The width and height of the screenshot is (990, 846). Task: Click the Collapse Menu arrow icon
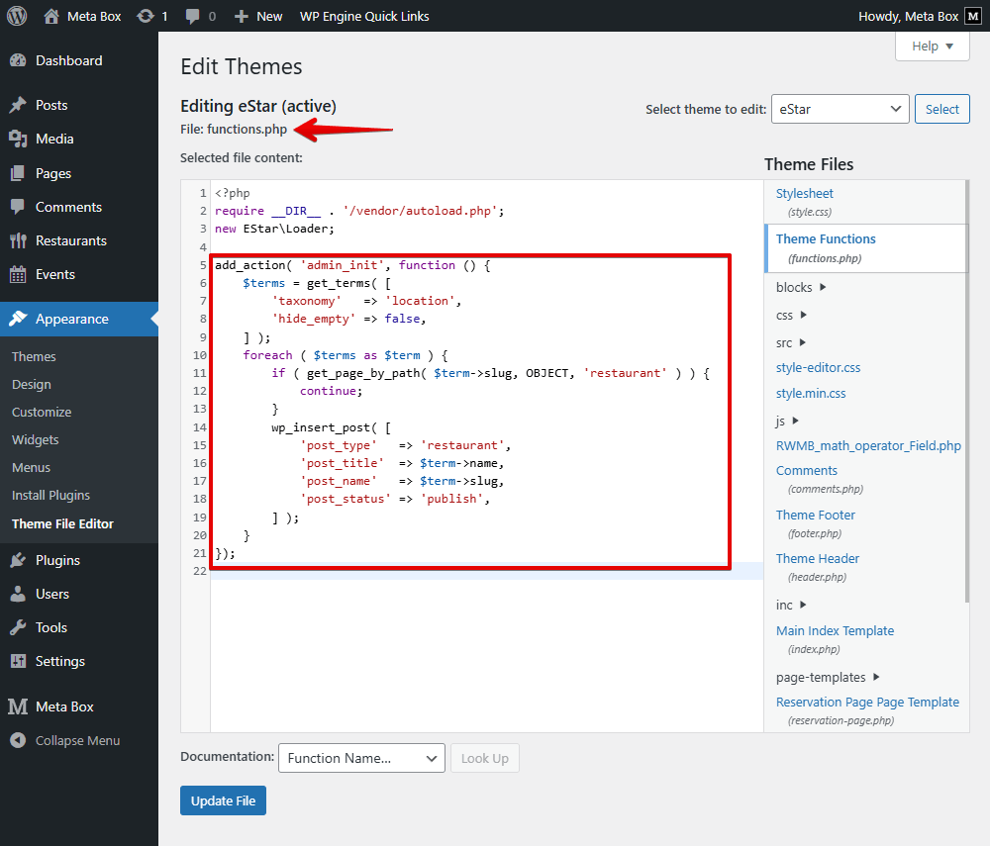tap(18, 740)
